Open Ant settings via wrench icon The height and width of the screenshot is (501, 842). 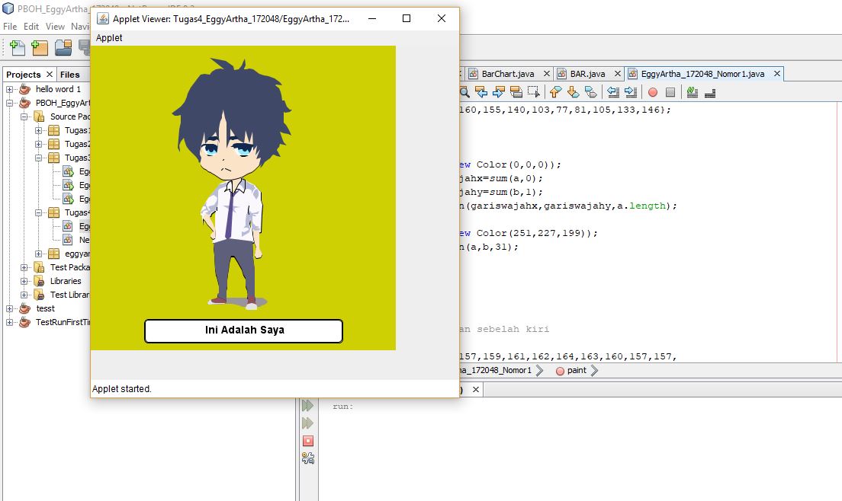309,458
